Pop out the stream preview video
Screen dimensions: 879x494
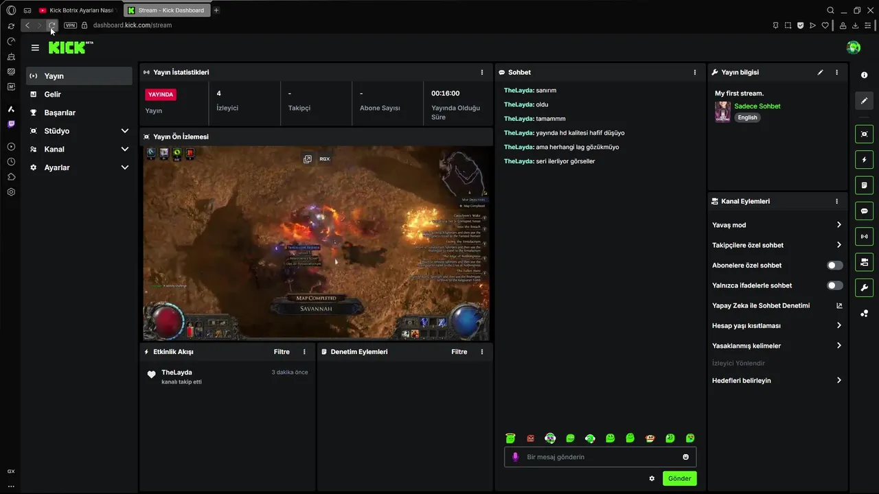pyautogui.click(x=308, y=158)
